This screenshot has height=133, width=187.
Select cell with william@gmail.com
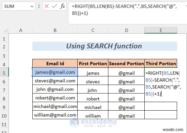pyautogui.click(x=55, y=115)
